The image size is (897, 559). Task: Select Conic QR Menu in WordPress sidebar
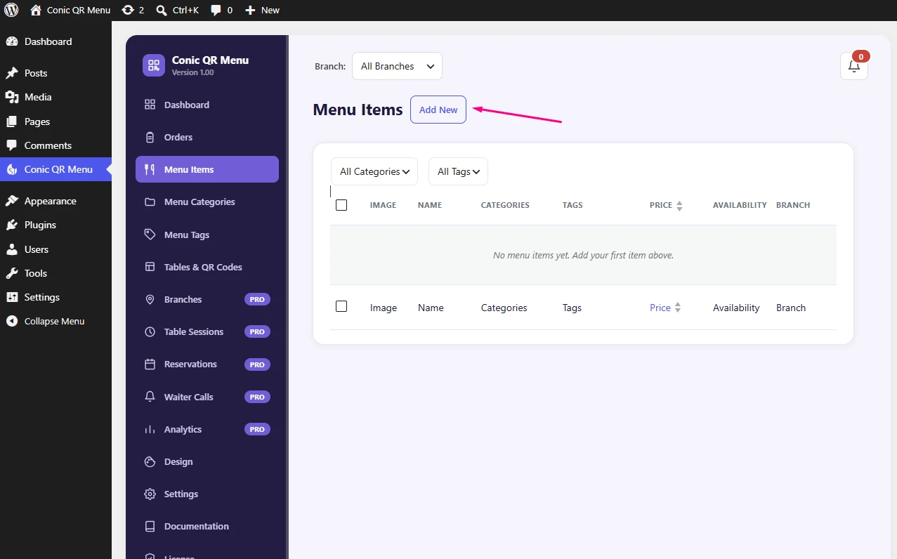tap(55, 169)
